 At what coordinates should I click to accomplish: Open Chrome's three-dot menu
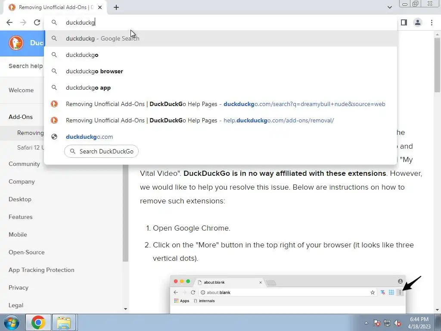pyautogui.click(x=432, y=22)
